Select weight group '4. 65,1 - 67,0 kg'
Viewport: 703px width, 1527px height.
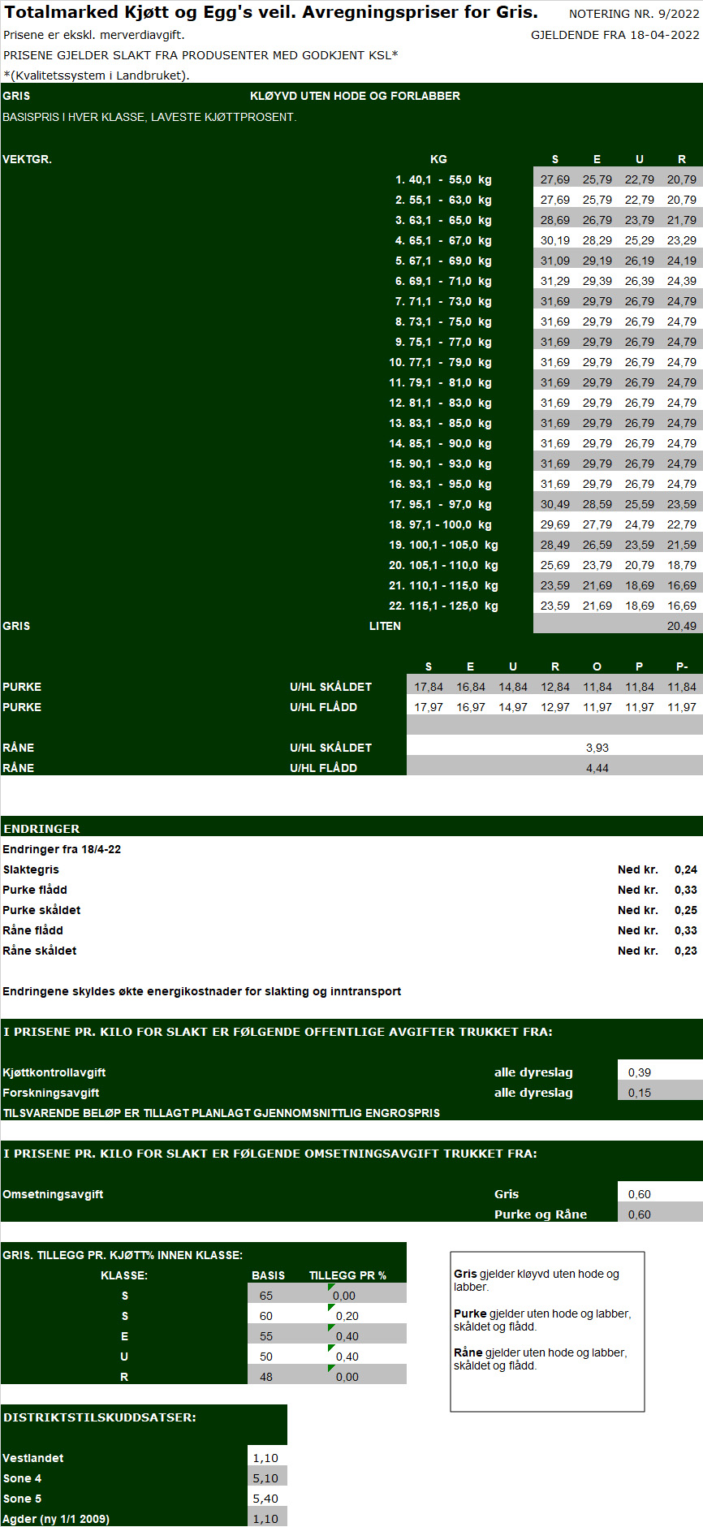click(443, 240)
